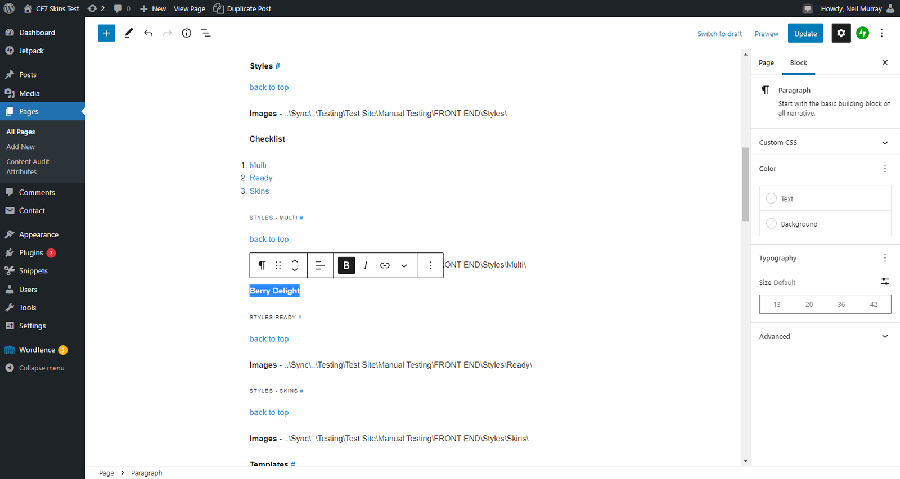Undo the last edit
The width and height of the screenshot is (900, 479).
coord(148,33)
